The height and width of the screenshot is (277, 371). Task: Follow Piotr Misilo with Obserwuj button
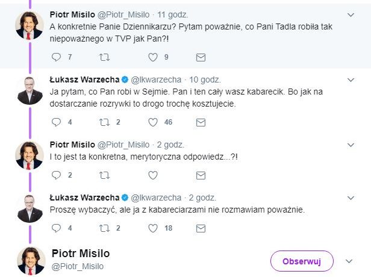[x=301, y=261]
